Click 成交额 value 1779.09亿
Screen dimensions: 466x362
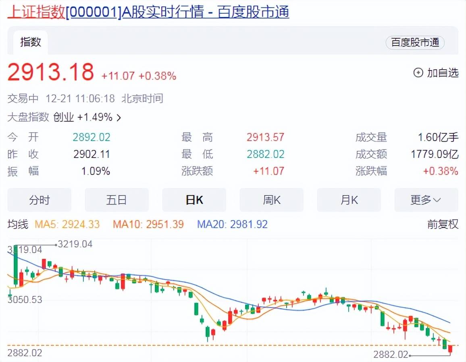click(435, 154)
